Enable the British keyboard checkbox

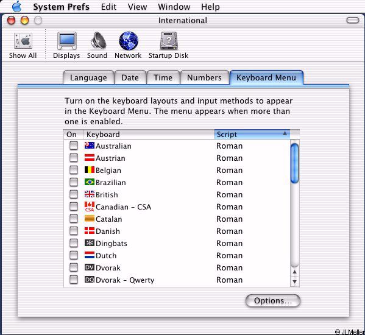74,194
